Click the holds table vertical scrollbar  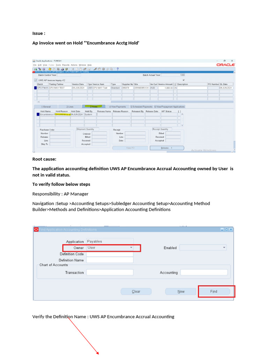coord(182,120)
